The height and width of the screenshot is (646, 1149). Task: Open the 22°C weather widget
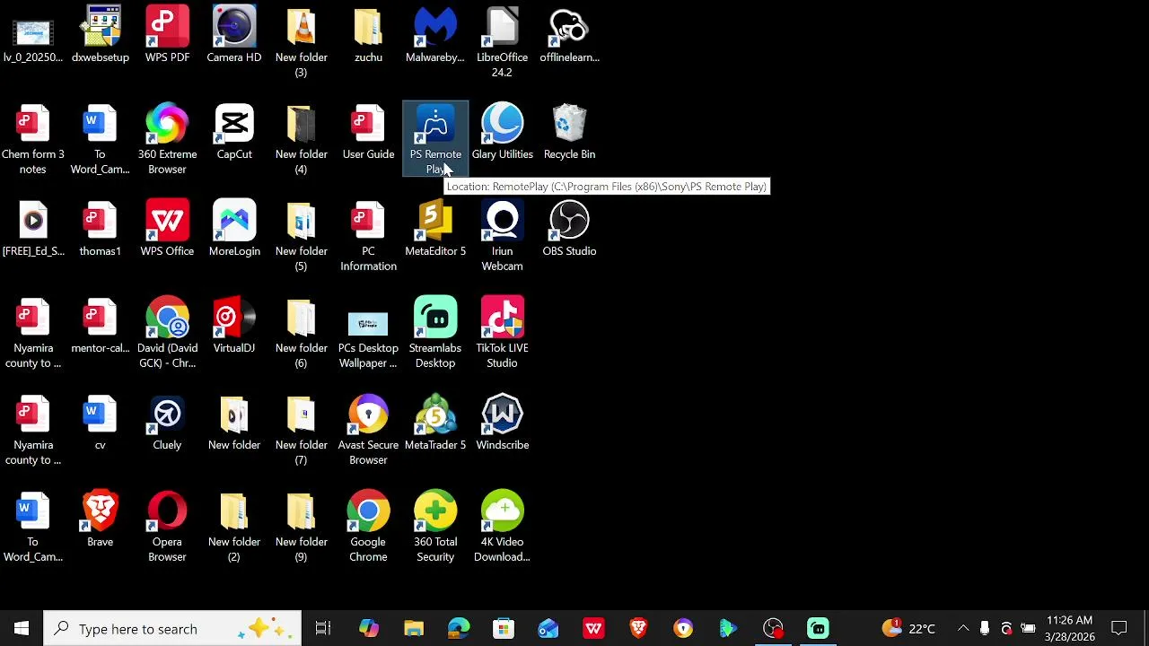click(x=908, y=629)
